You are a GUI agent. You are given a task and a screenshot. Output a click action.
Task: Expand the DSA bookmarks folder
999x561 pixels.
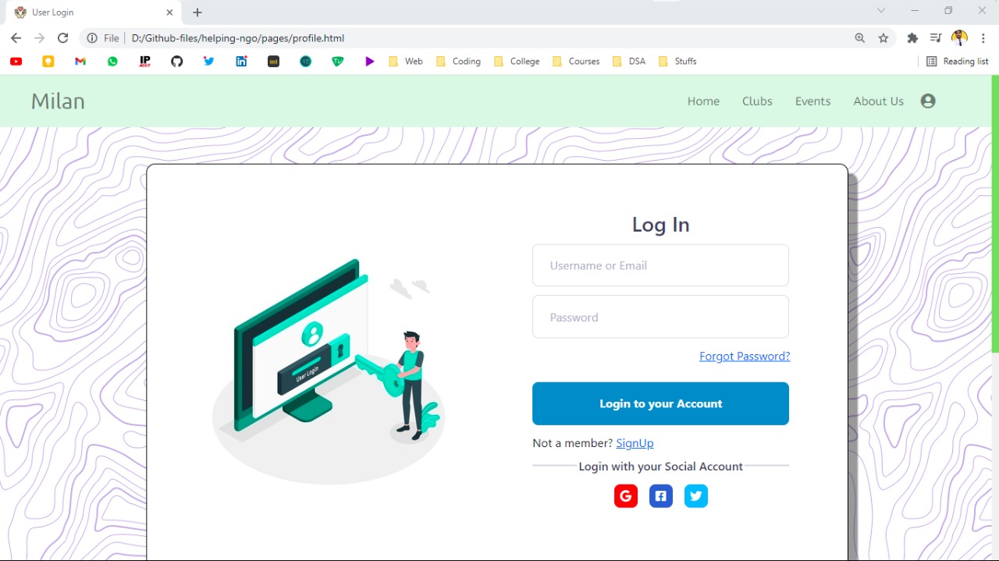point(629,61)
